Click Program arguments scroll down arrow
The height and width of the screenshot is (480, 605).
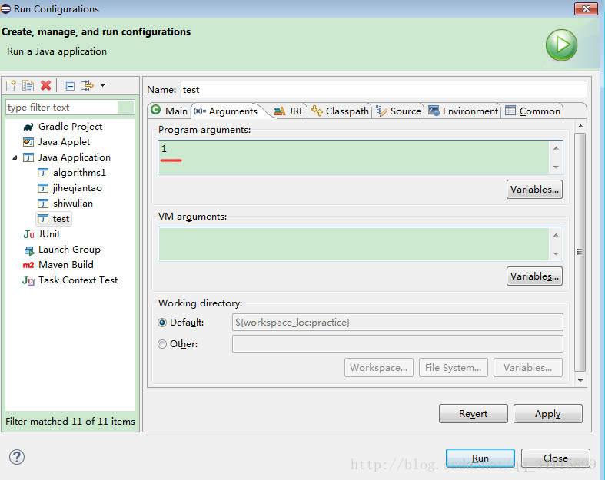point(556,167)
